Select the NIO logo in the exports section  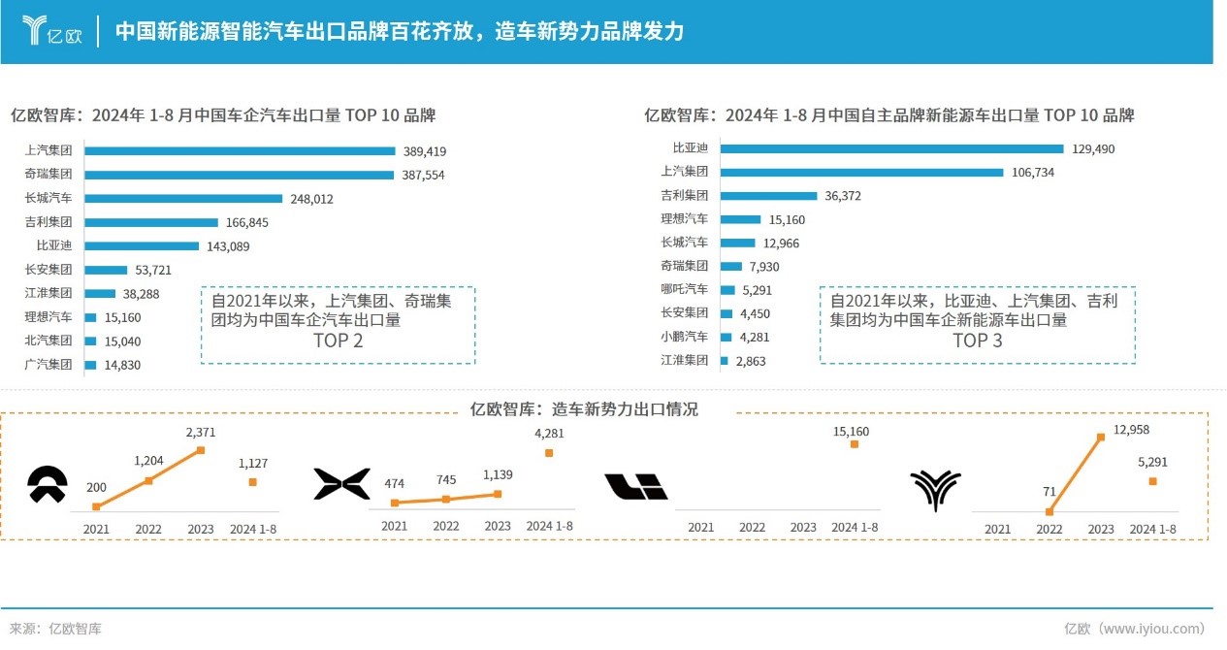point(47,484)
